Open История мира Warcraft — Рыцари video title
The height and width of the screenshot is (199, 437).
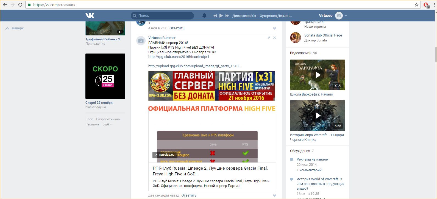[317, 137]
